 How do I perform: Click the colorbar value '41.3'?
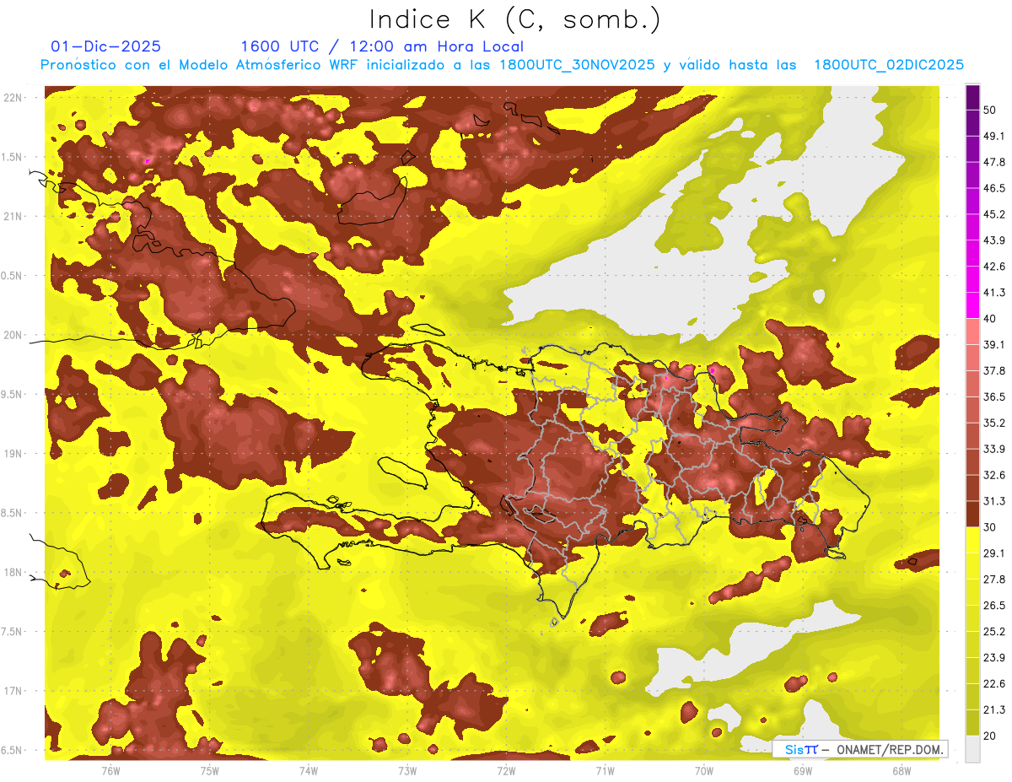(x=994, y=293)
